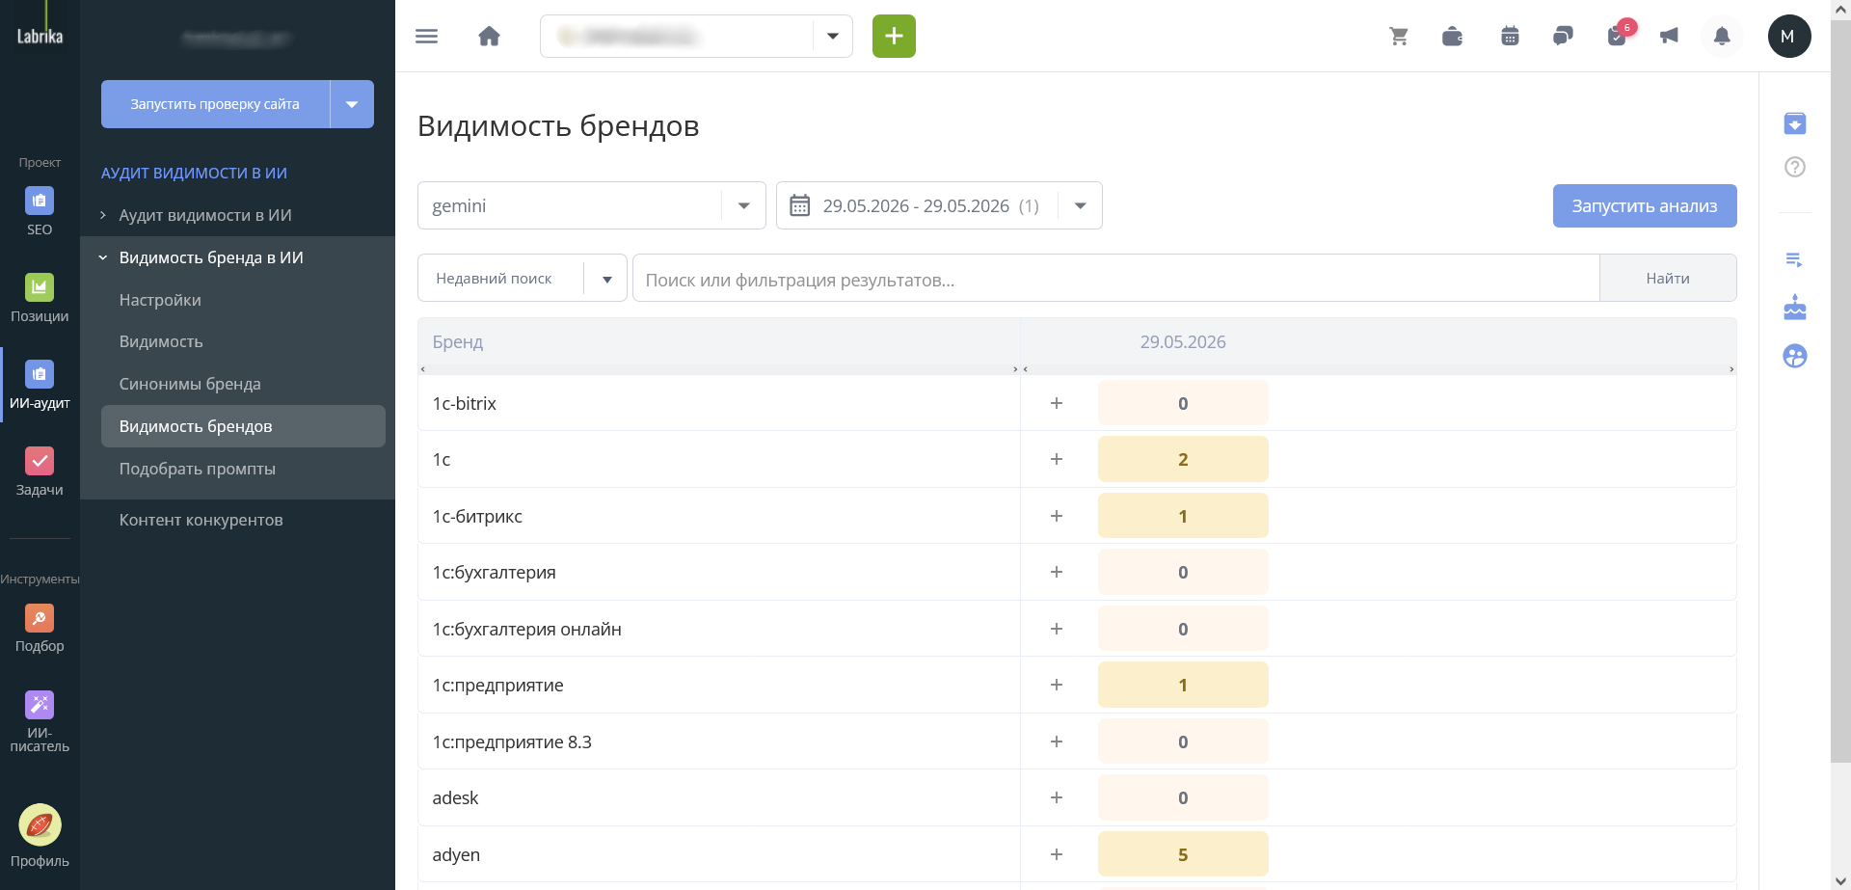Open the calendar icon in top bar

(1510, 37)
